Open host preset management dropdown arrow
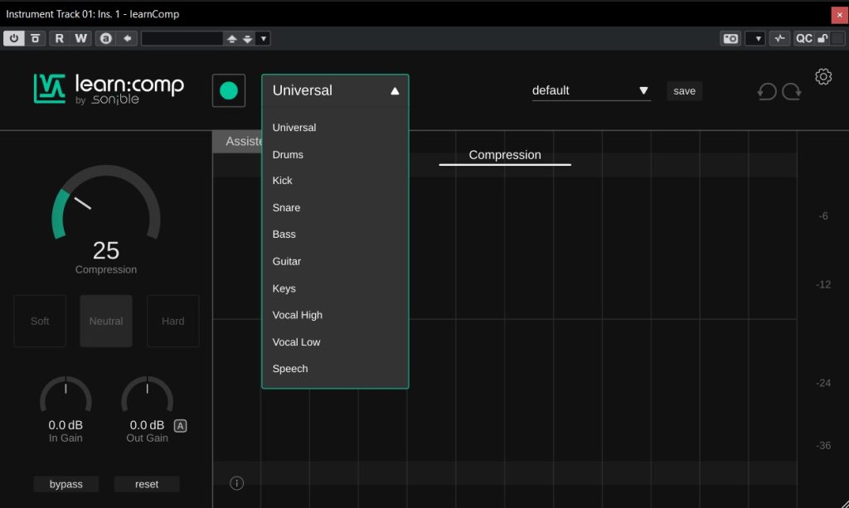 [263, 38]
